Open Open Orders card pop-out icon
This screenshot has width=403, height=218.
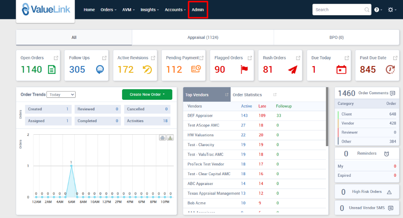pos(56,58)
